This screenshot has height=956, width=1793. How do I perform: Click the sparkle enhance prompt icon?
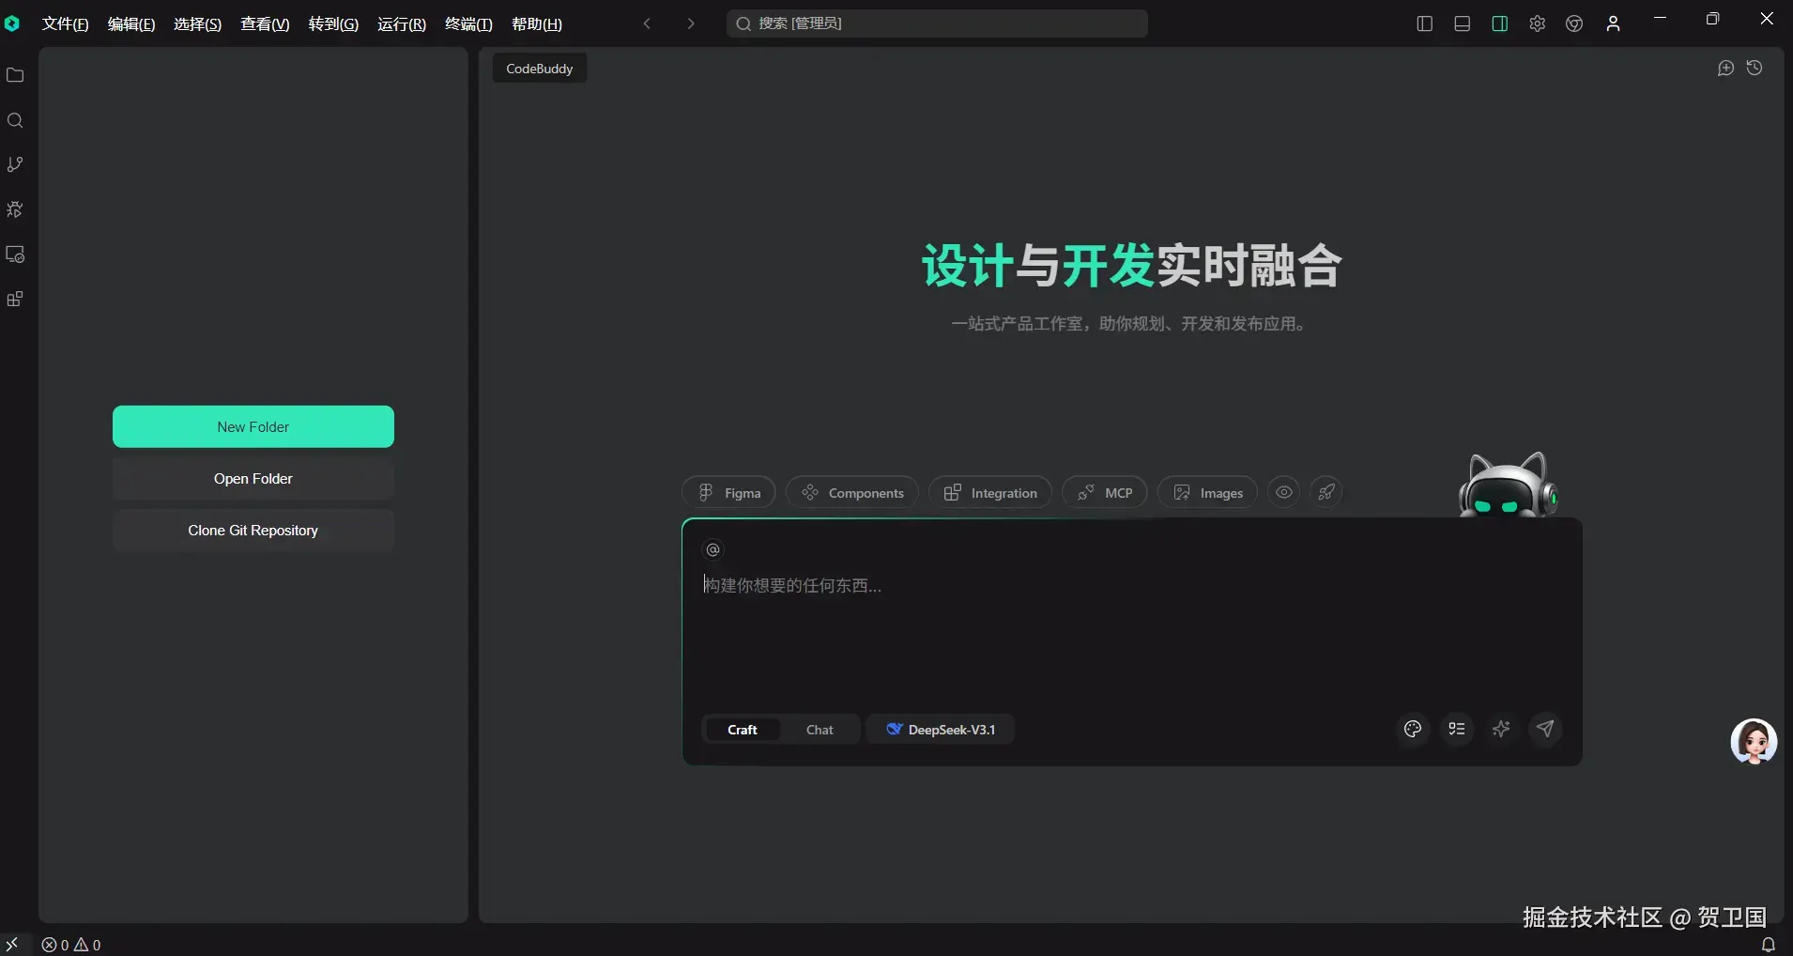[x=1501, y=729]
